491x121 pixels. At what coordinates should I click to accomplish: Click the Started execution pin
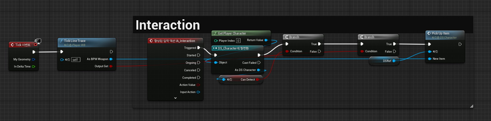(199, 55)
